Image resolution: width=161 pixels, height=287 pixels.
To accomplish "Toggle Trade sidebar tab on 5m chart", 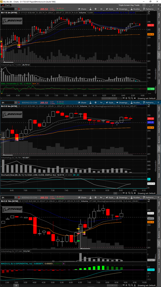I will click(159, 109).
